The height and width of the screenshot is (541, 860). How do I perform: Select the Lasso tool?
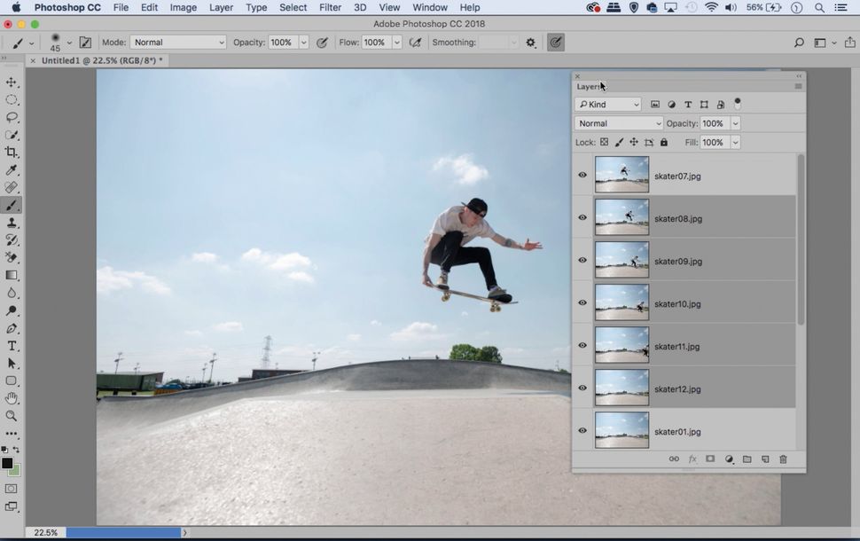point(12,116)
